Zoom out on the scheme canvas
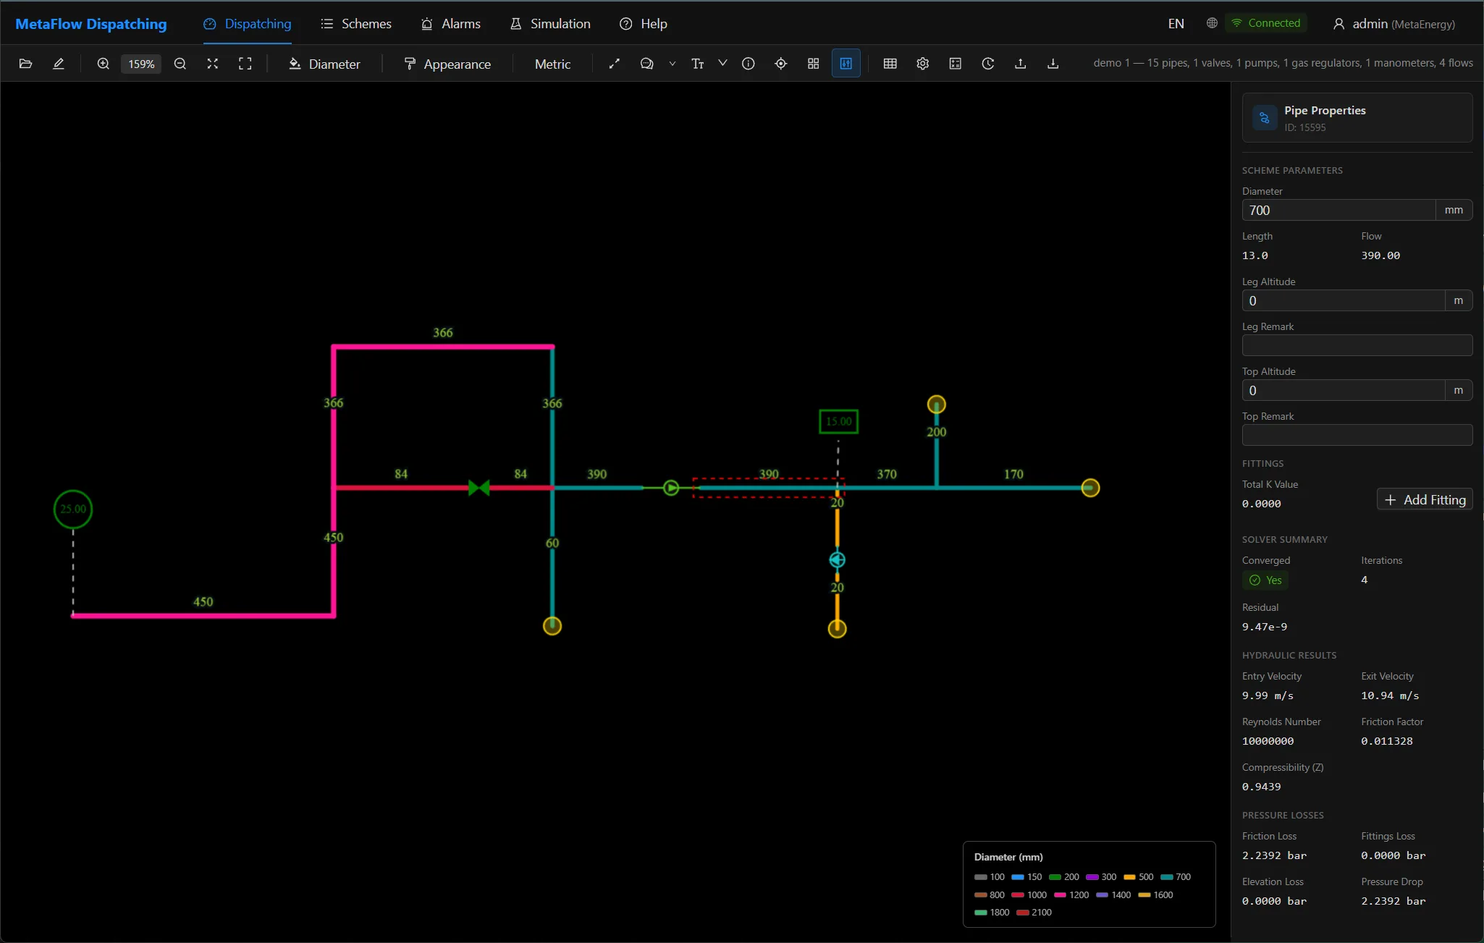The height and width of the screenshot is (943, 1484). click(x=180, y=64)
